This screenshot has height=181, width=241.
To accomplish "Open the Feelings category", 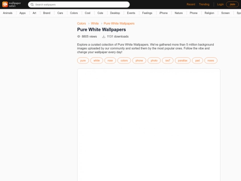I will [147, 13].
